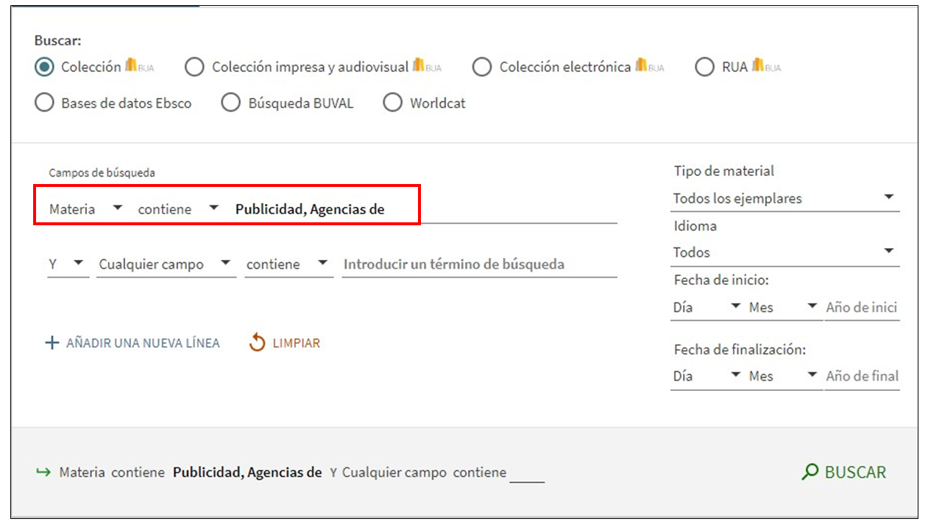Click the BUA icon beside Colección electrónica

pyautogui.click(x=649, y=66)
